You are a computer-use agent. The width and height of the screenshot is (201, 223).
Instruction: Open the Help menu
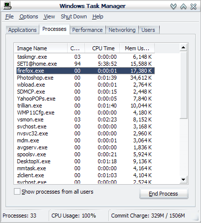(98, 16)
